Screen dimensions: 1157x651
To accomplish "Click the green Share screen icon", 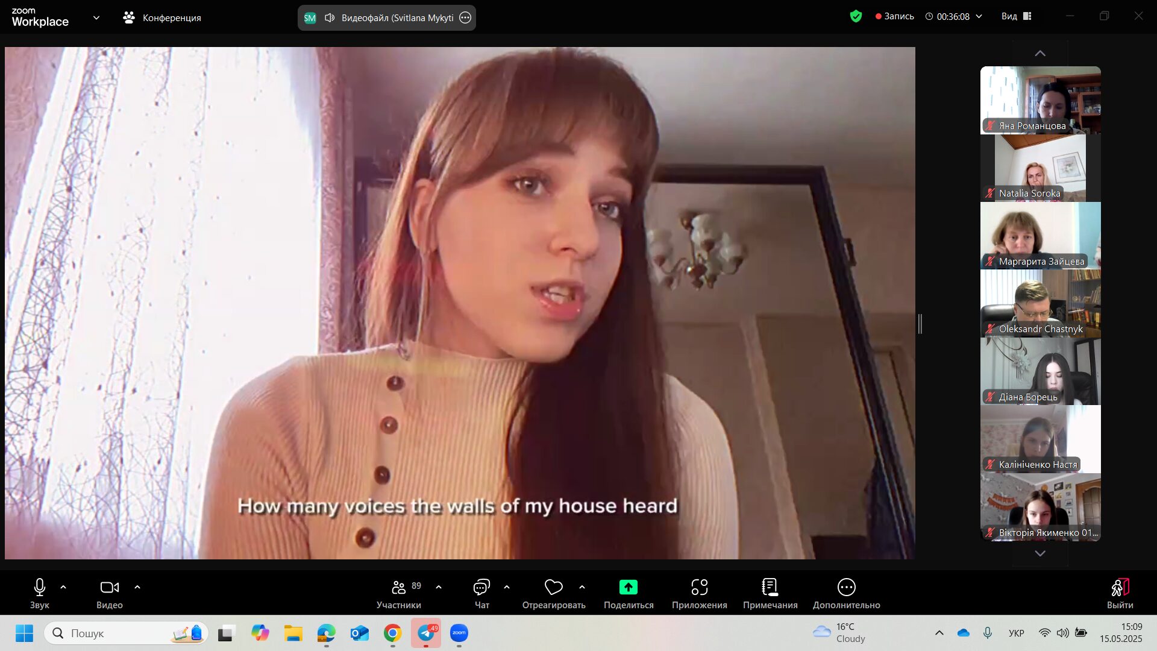I will click(x=628, y=587).
